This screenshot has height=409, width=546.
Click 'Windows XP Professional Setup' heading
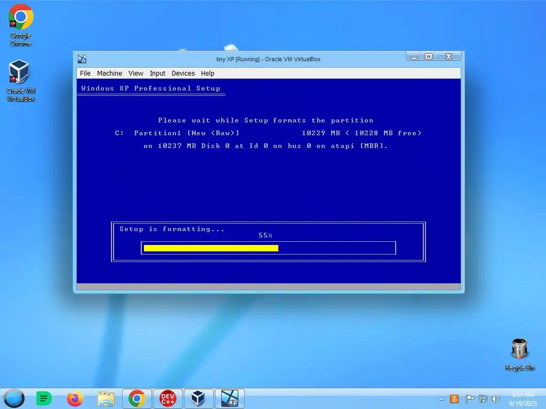(x=151, y=88)
